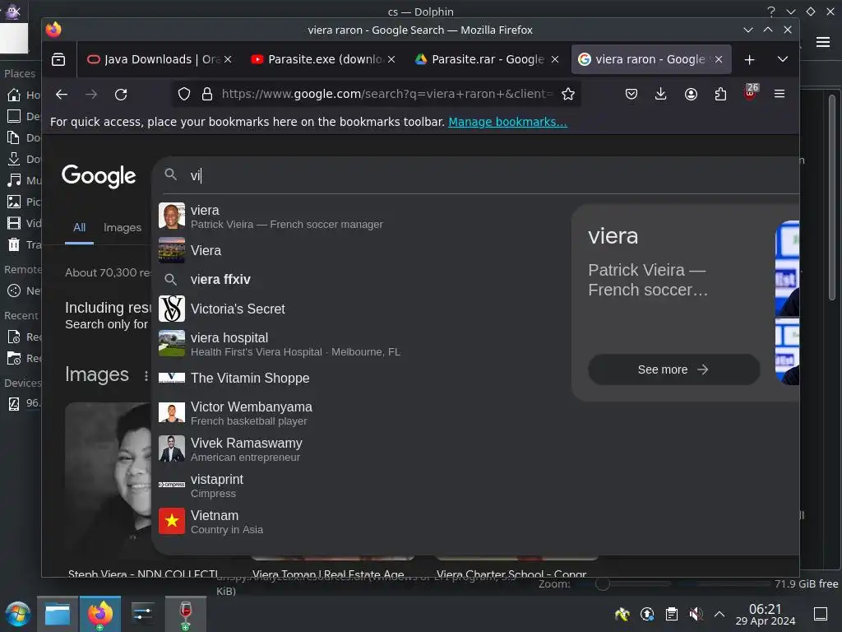Click the site lock padlock icon
Image resolution: width=842 pixels, height=632 pixels.
click(207, 95)
